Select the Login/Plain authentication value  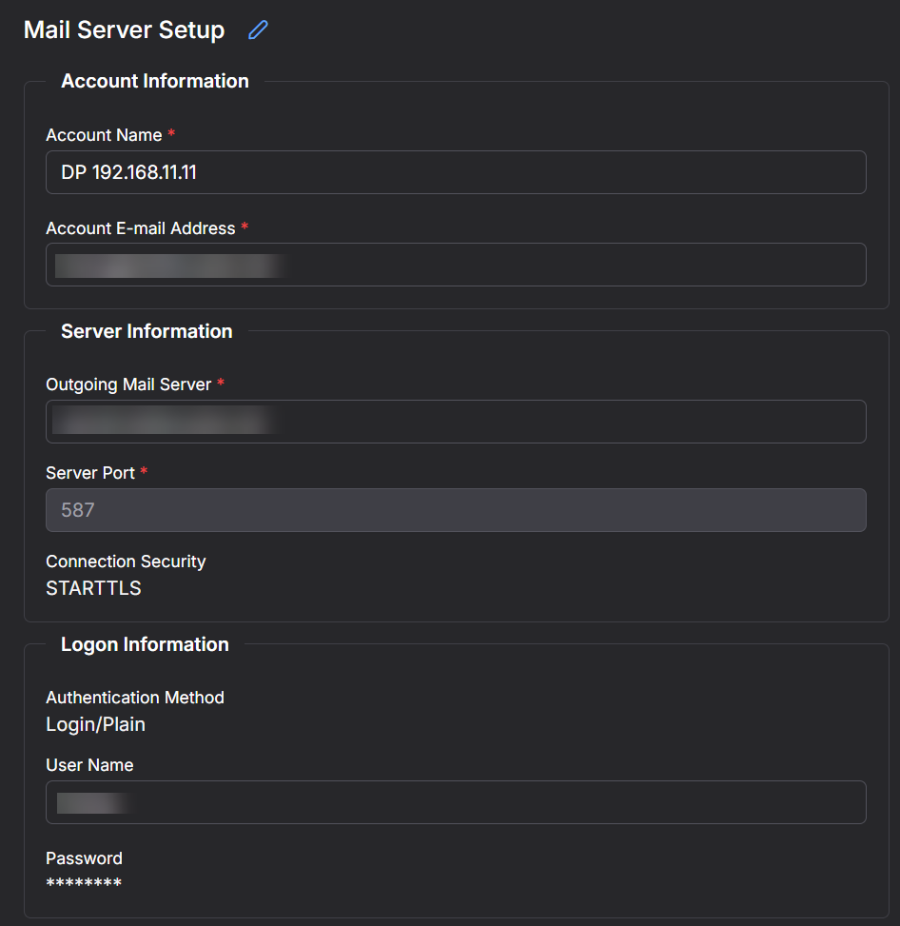point(96,724)
